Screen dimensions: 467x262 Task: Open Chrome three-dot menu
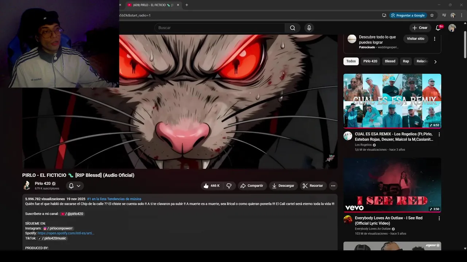point(462,15)
